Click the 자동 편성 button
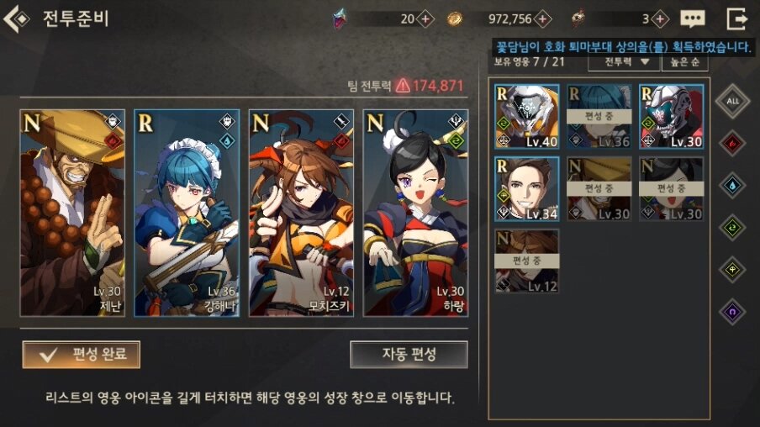This screenshot has height=427, width=760. [x=409, y=355]
